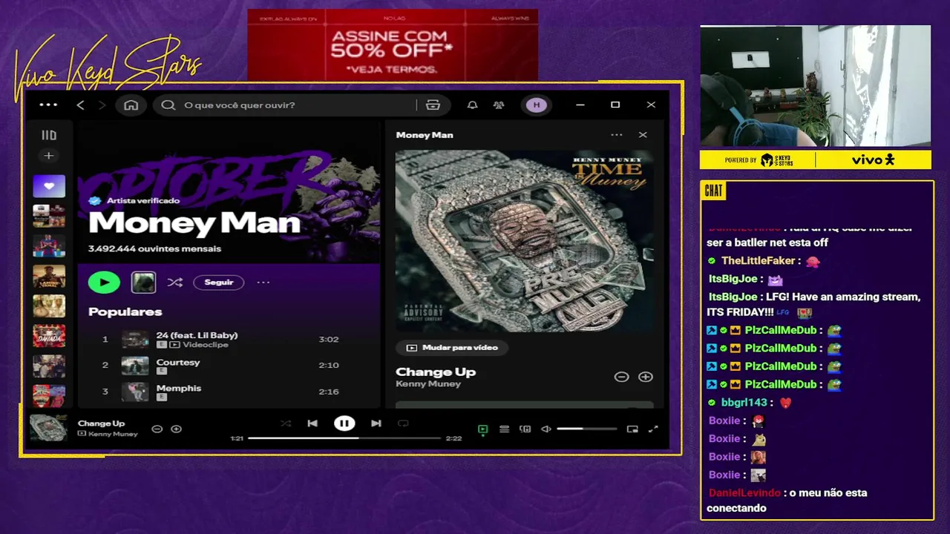Open friend activity icon

tap(499, 105)
